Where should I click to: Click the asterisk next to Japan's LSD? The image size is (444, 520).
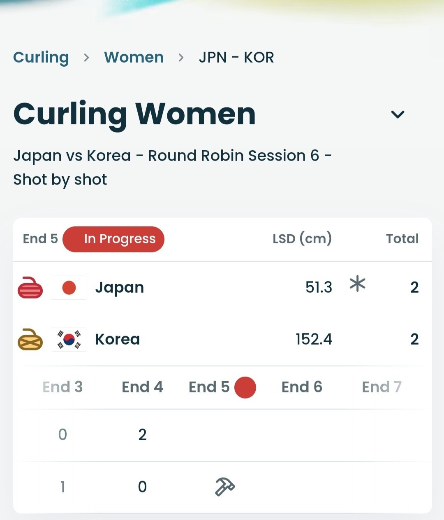point(357,284)
